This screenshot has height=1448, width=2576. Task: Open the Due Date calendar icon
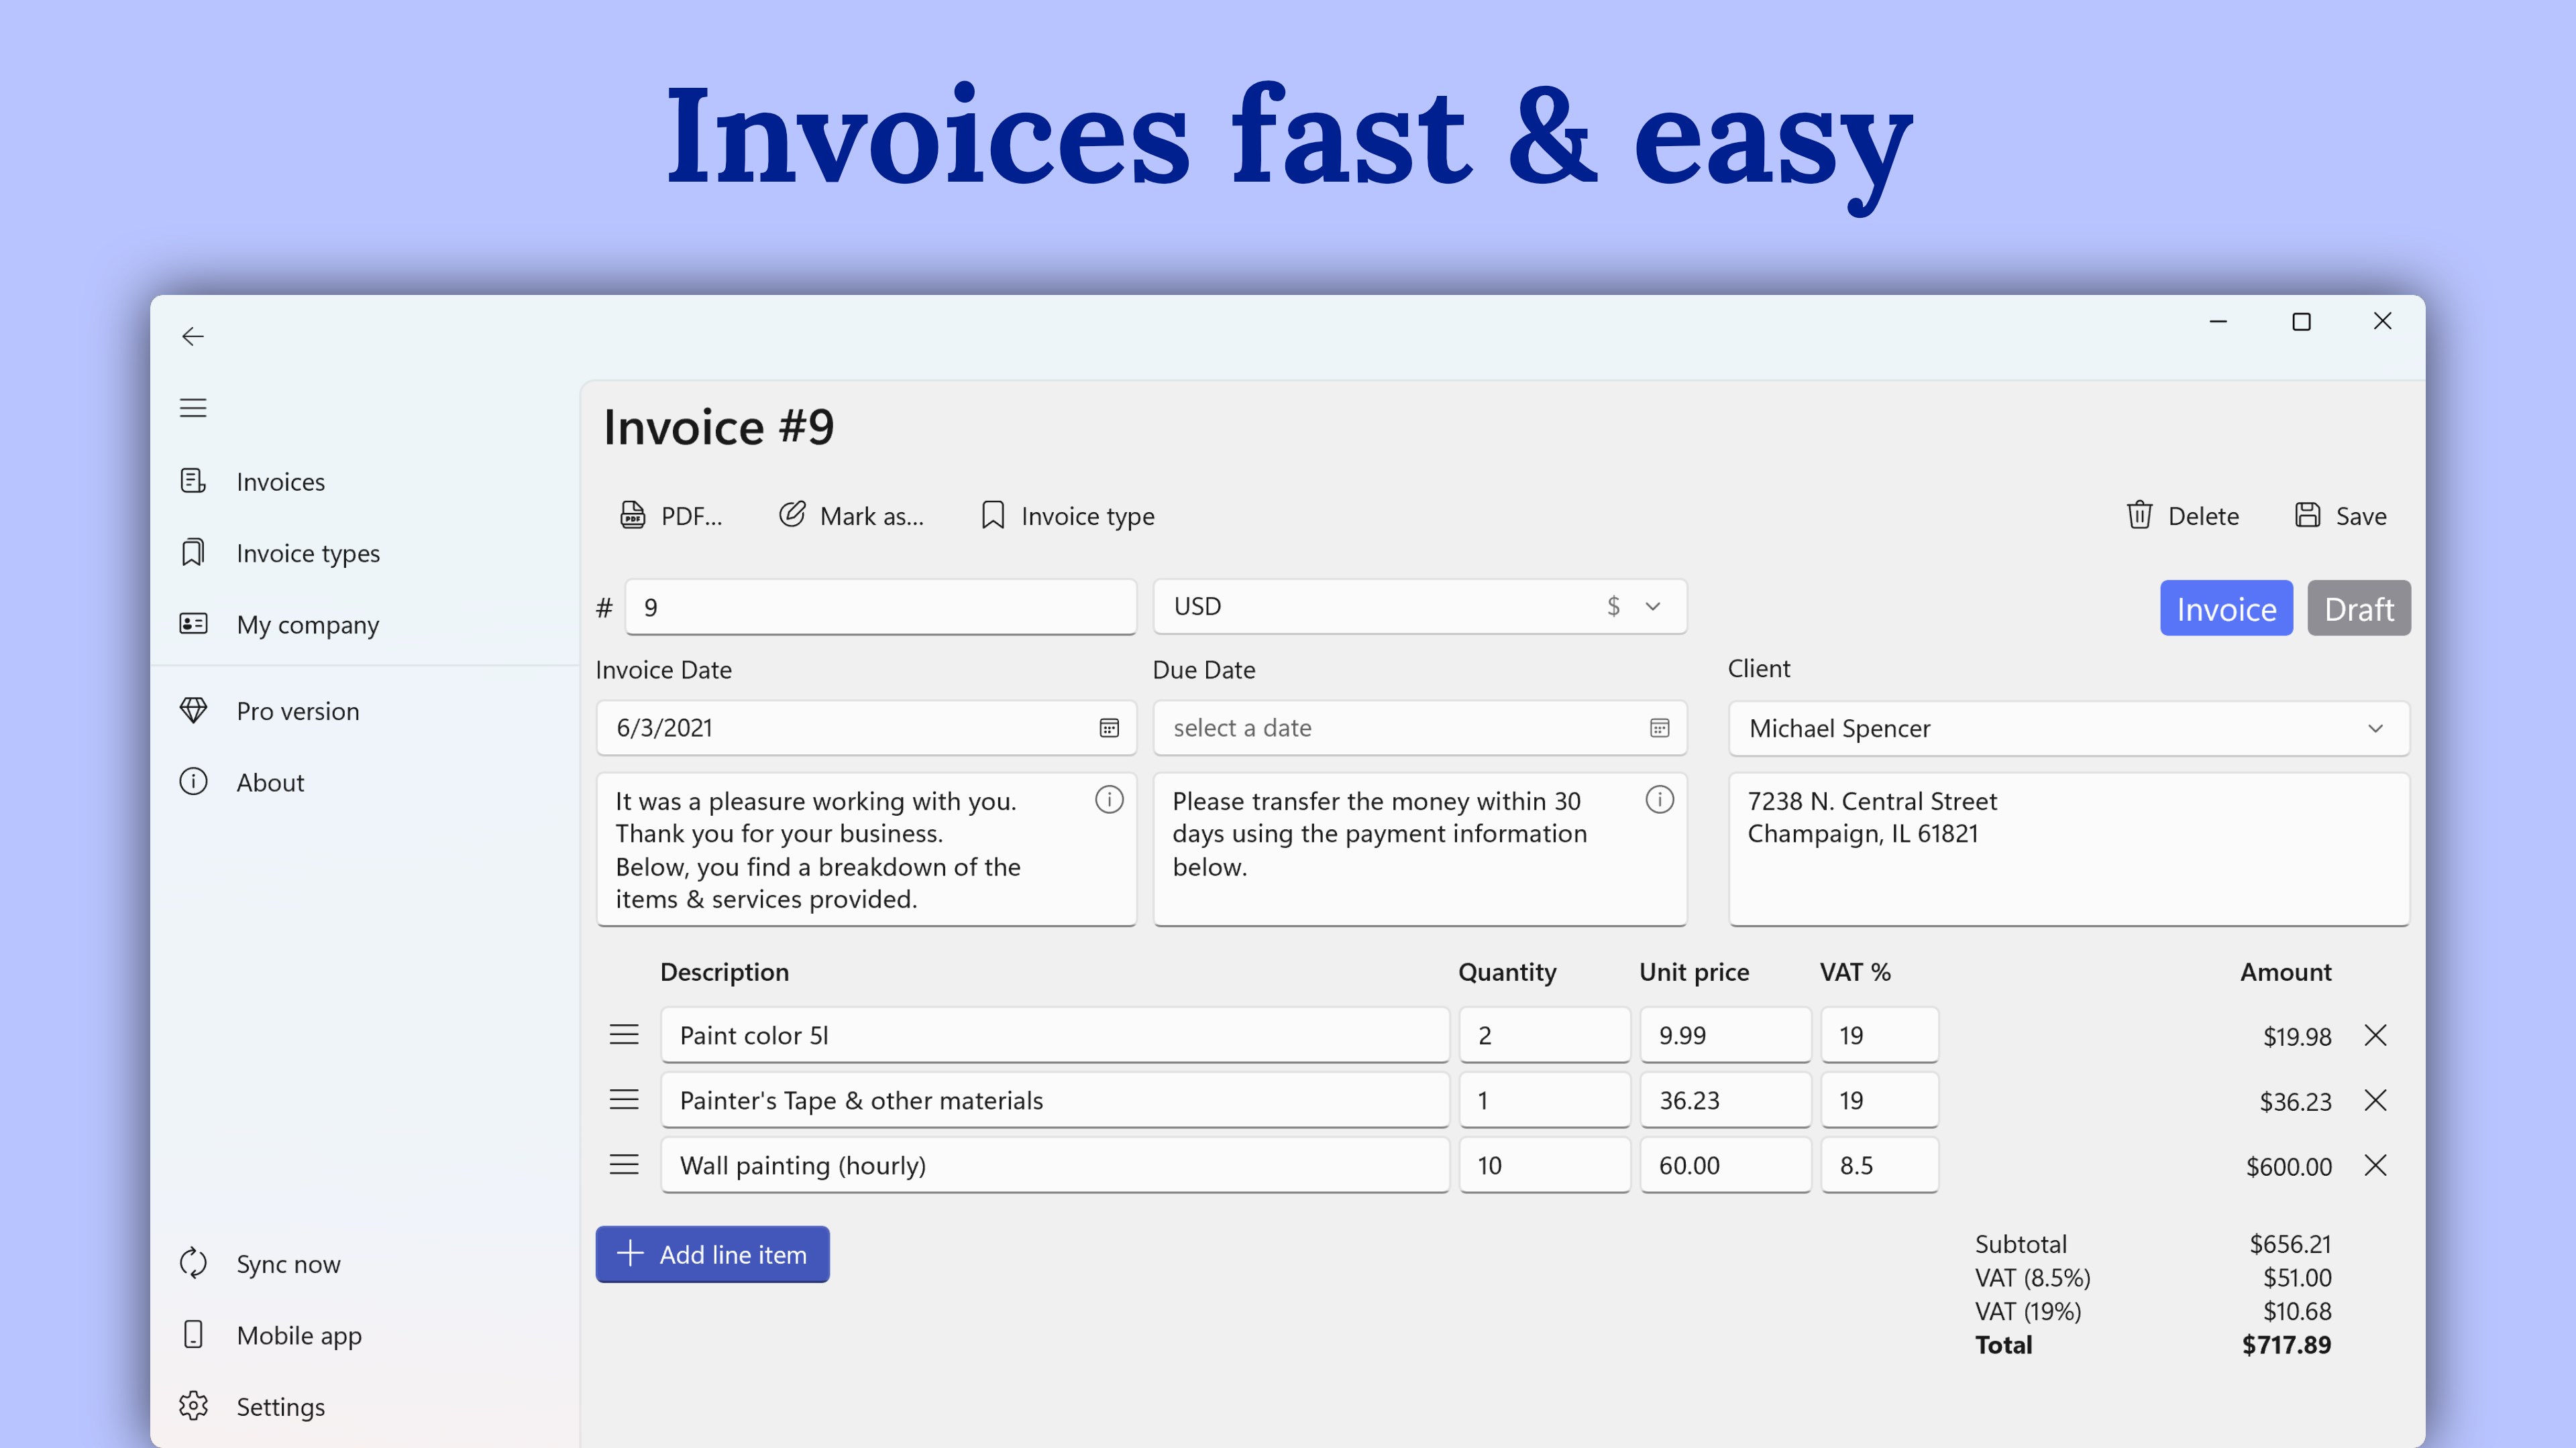click(1659, 727)
